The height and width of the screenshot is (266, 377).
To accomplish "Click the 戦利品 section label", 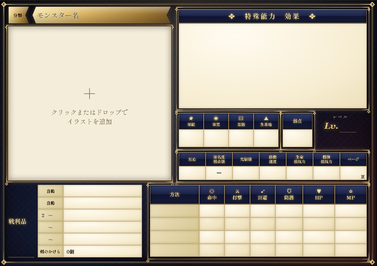I will [x=17, y=221].
